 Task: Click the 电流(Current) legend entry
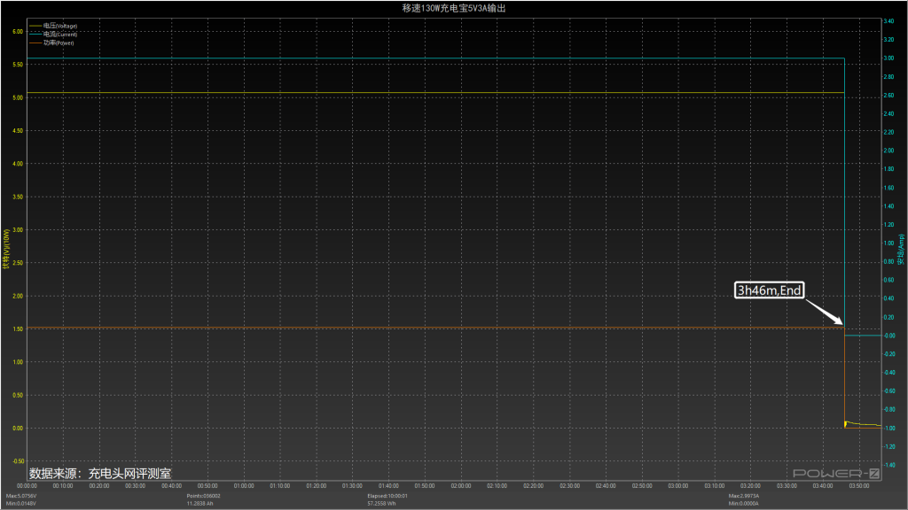point(53,35)
